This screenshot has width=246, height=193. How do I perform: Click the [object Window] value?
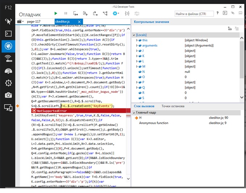pos(196,40)
